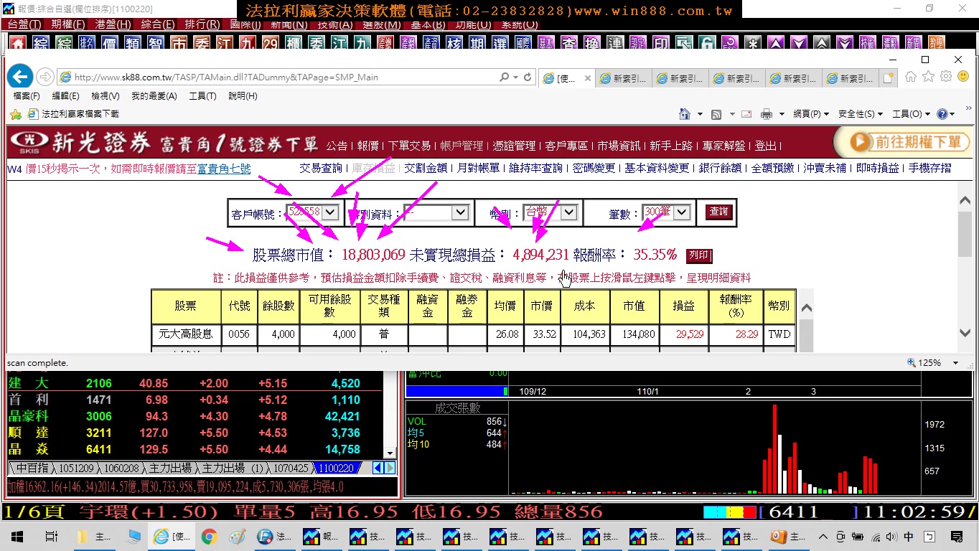Select the 晶豪科 row in quote list
Screen dimensions: 979x551
tap(194, 416)
